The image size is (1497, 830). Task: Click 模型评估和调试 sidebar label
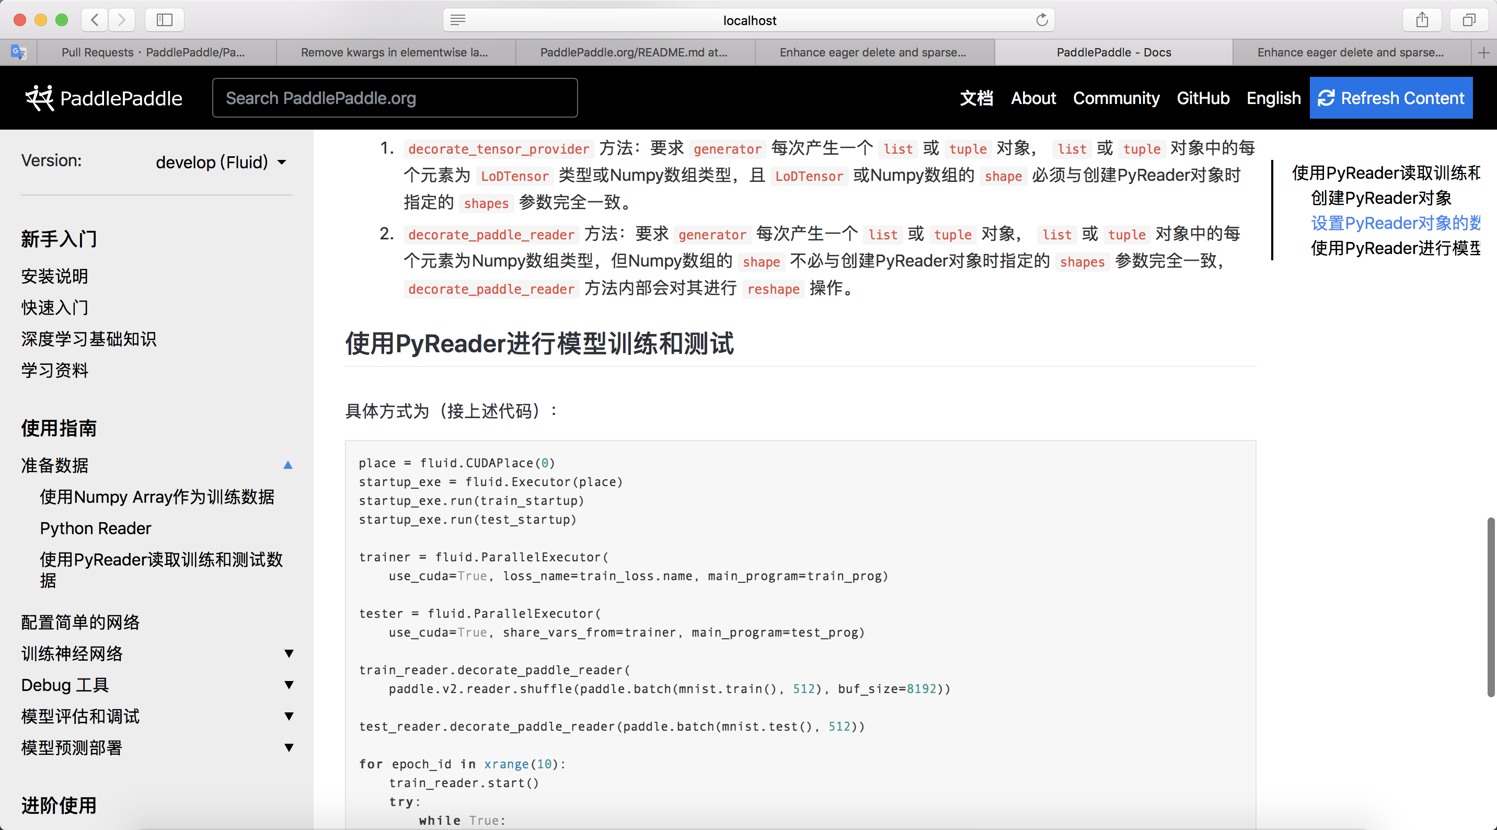tap(80, 716)
